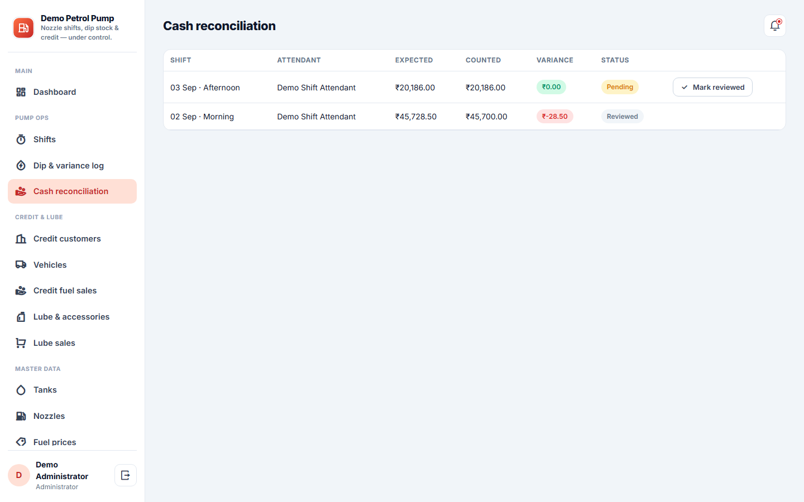This screenshot has width=804, height=502.
Task: Click the Nozzles fuel pump icon
Action: click(21, 416)
